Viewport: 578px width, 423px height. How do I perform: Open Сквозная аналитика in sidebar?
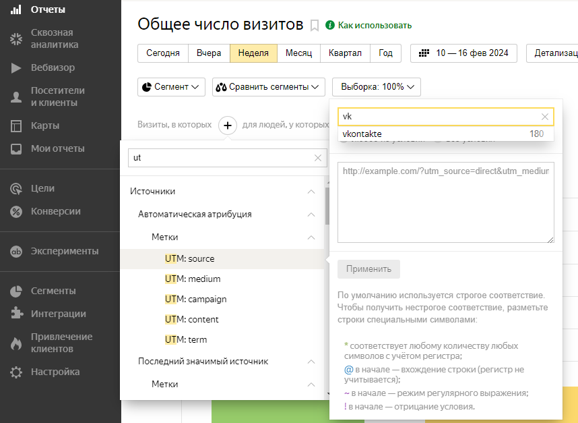point(55,38)
